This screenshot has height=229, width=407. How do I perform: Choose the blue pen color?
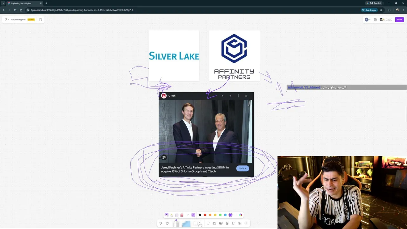point(225,215)
